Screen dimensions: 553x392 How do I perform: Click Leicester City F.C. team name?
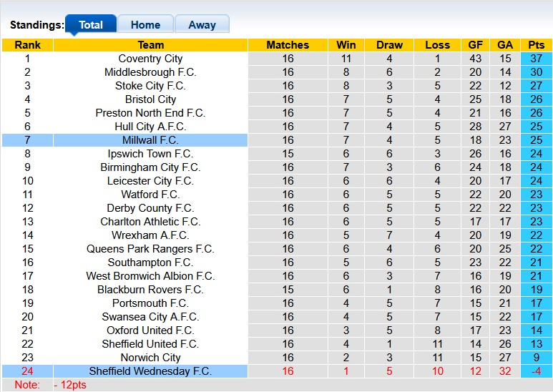point(150,181)
